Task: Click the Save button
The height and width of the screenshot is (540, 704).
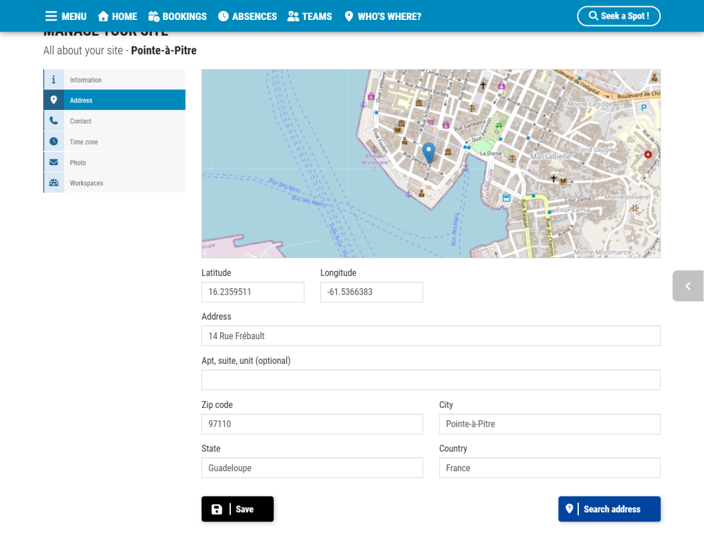Action: (x=237, y=509)
